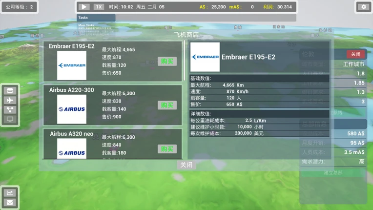Click the 工作城市 city type value
The width and height of the screenshot is (373, 210).
click(353, 64)
